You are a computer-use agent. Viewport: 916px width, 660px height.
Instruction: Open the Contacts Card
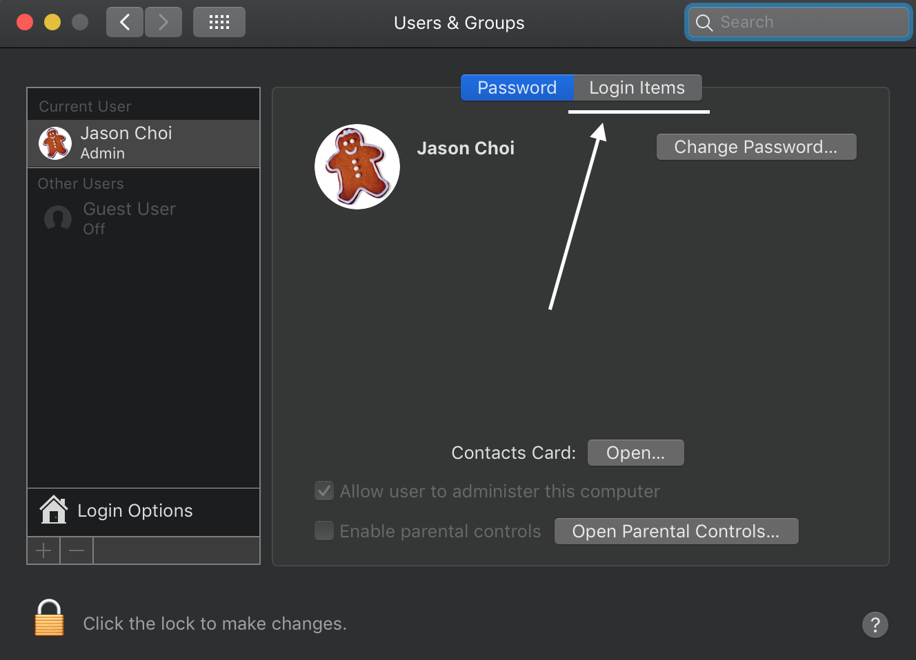click(635, 453)
